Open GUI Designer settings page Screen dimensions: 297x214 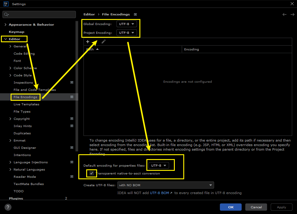click(x=25, y=148)
